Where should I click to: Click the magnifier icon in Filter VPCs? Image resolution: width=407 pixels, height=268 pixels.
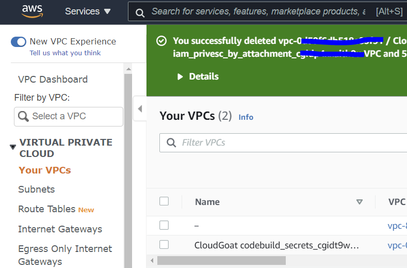pyautogui.click(x=171, y=143)
